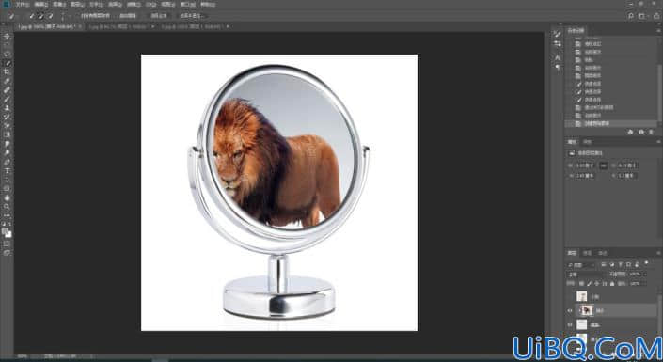This screenshot has width=663, height=362.
Task: Open the Layers panel flyout menu
Action: [x=659, y=253]
